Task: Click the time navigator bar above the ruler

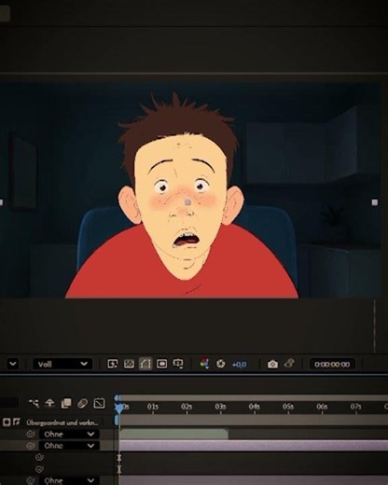Action: pos(253,398)
